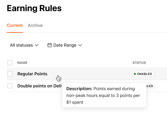Open the All statuses filter
Image resolution: width=167 pixels, height=129 pixels.
[24, 45]
